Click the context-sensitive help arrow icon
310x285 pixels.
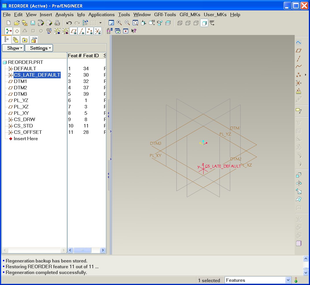point(134,31)
